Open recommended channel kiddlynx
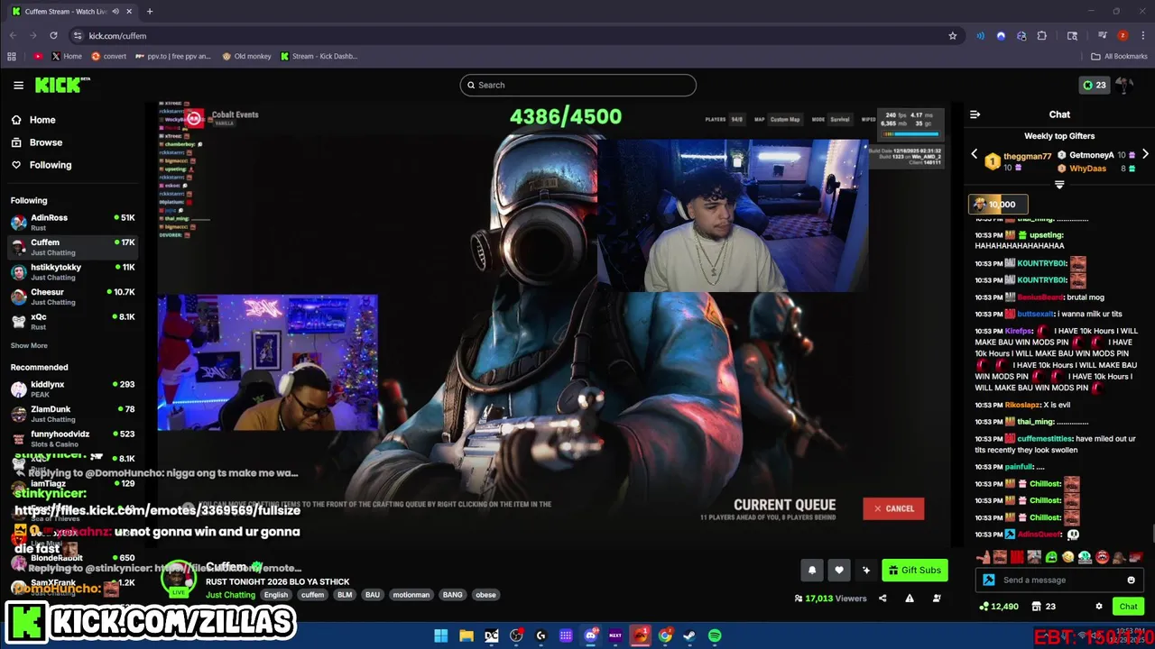This screenshot has height=649, width=1155. (x=72, y=389)
